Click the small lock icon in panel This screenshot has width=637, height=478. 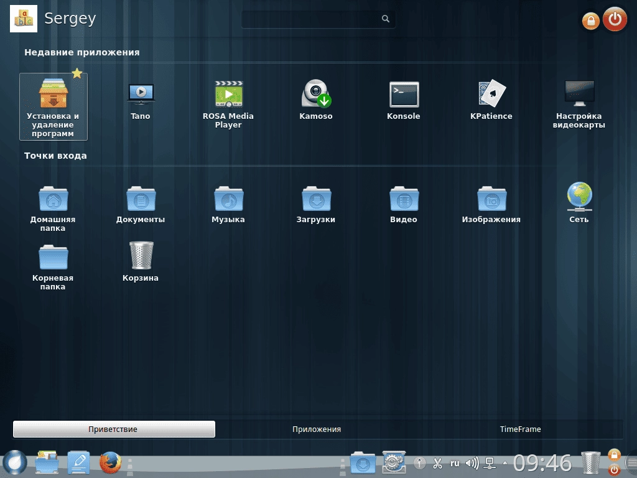click(x=614, y=455)
